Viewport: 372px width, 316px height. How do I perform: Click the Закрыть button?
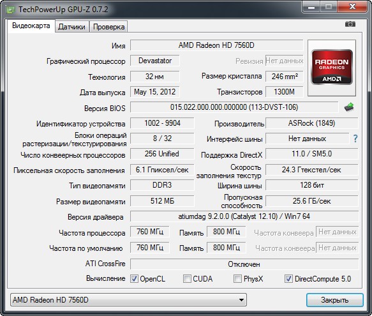point(335,300)
